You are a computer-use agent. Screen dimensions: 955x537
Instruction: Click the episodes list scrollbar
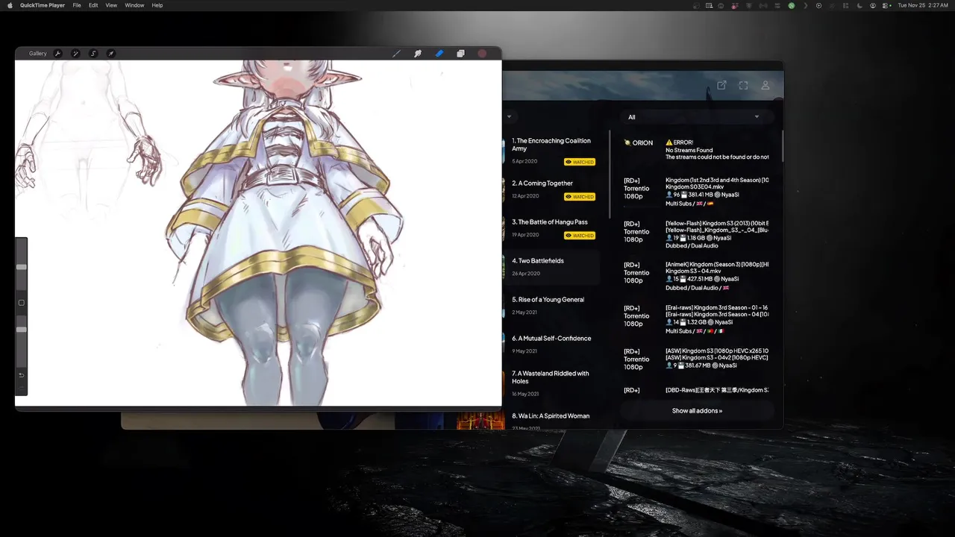610,175
